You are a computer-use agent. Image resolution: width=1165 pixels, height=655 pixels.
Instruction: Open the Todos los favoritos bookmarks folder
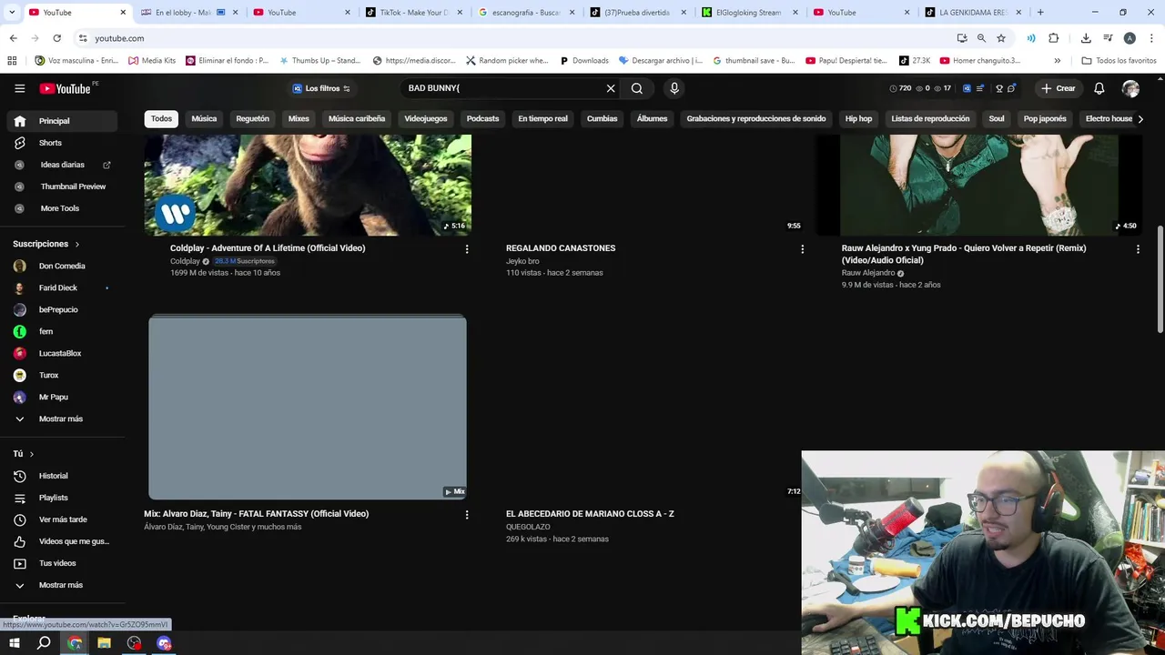point(1119,61)
